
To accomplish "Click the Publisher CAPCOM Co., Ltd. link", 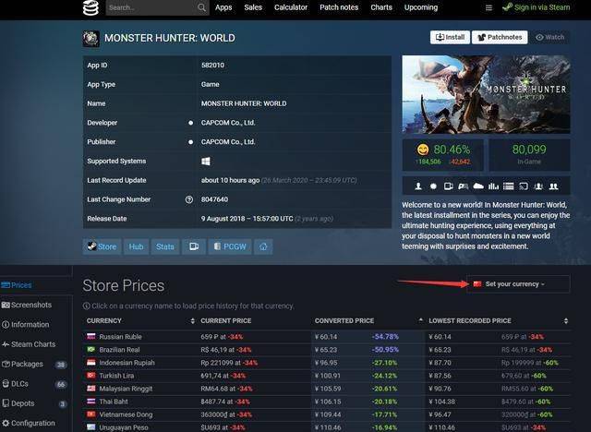I will point(228,142).
